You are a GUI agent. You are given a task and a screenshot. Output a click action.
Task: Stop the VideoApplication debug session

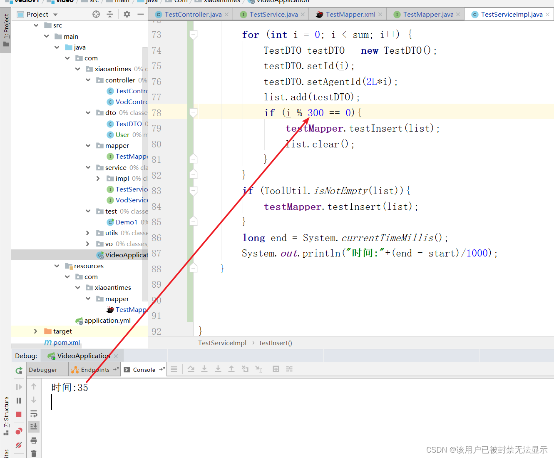point(19,414)
